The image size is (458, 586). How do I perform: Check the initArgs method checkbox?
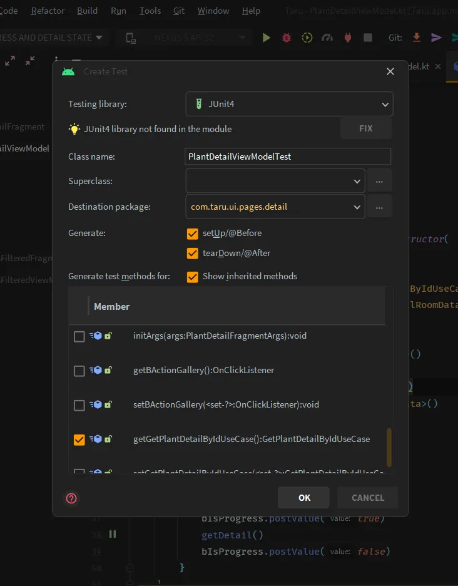coord(79,336)
